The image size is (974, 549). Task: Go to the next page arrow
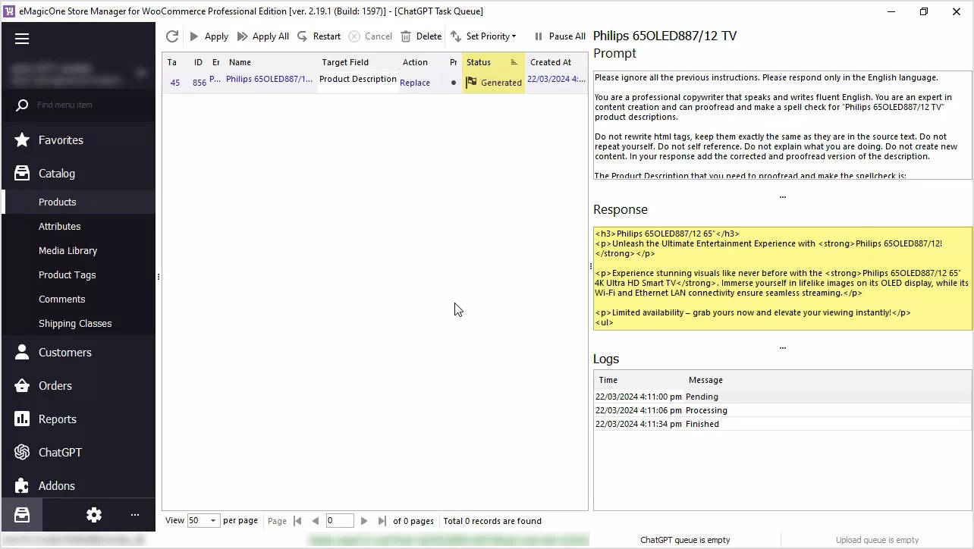tap(364, 521)
